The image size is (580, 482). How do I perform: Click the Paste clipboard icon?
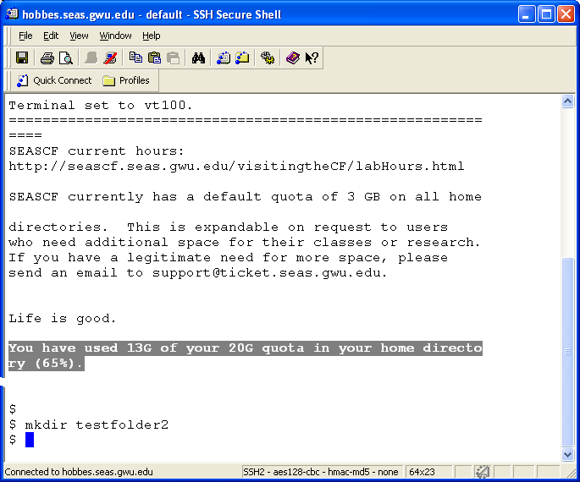[x=154, y=58]
